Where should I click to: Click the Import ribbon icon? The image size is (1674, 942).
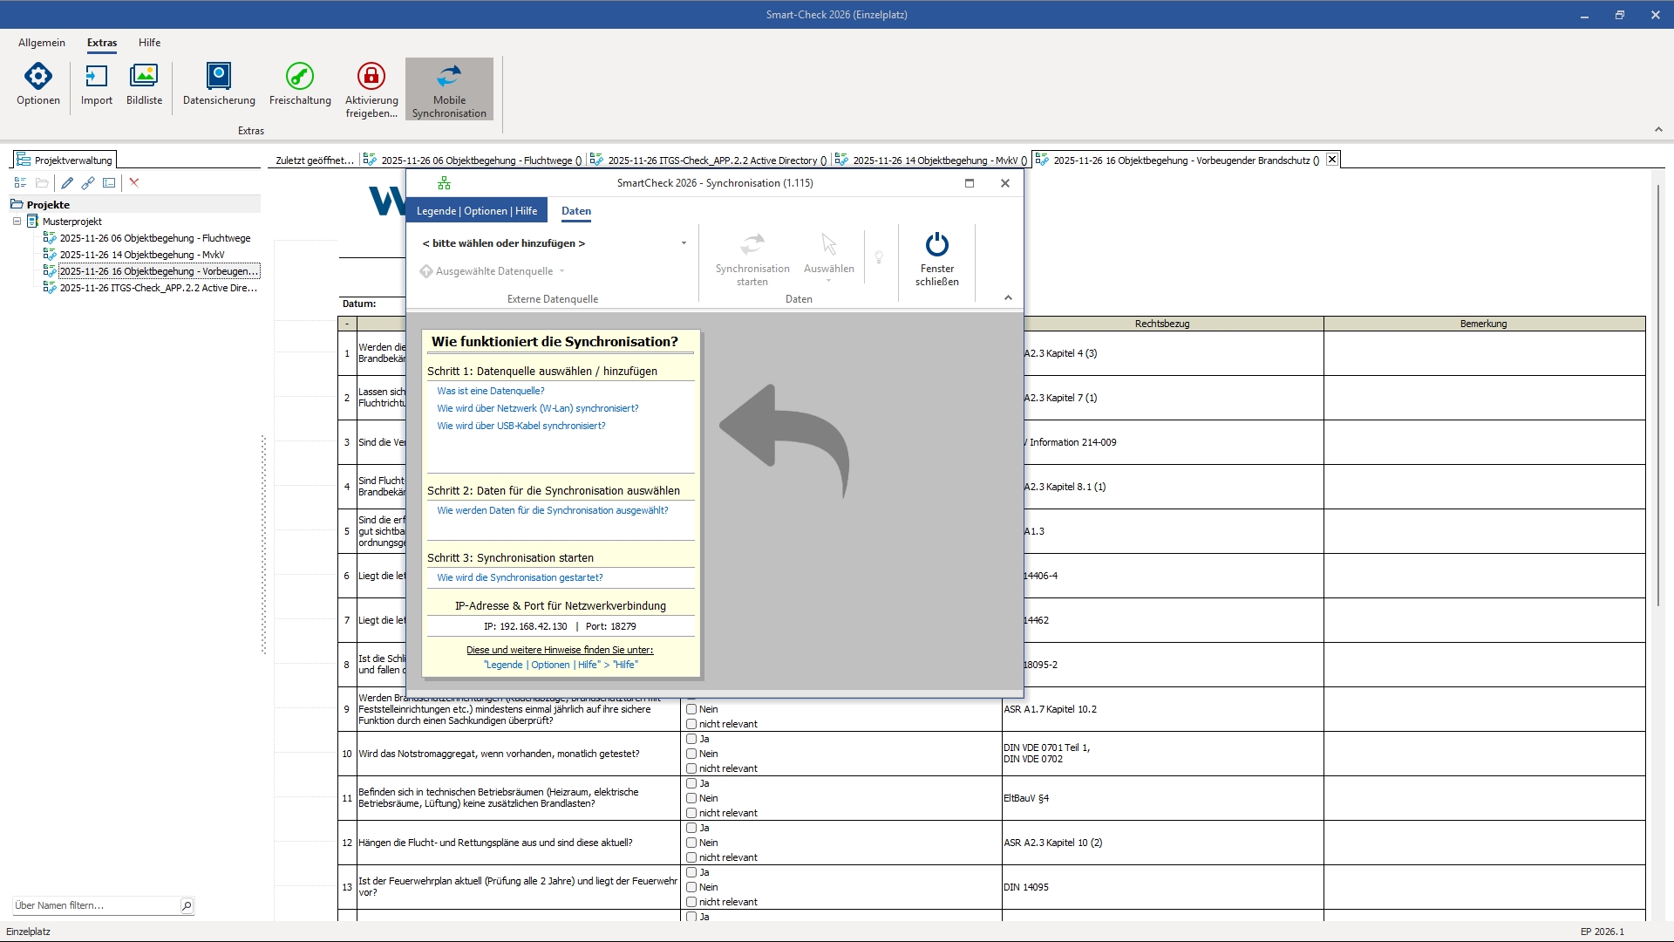coord(97,78)
